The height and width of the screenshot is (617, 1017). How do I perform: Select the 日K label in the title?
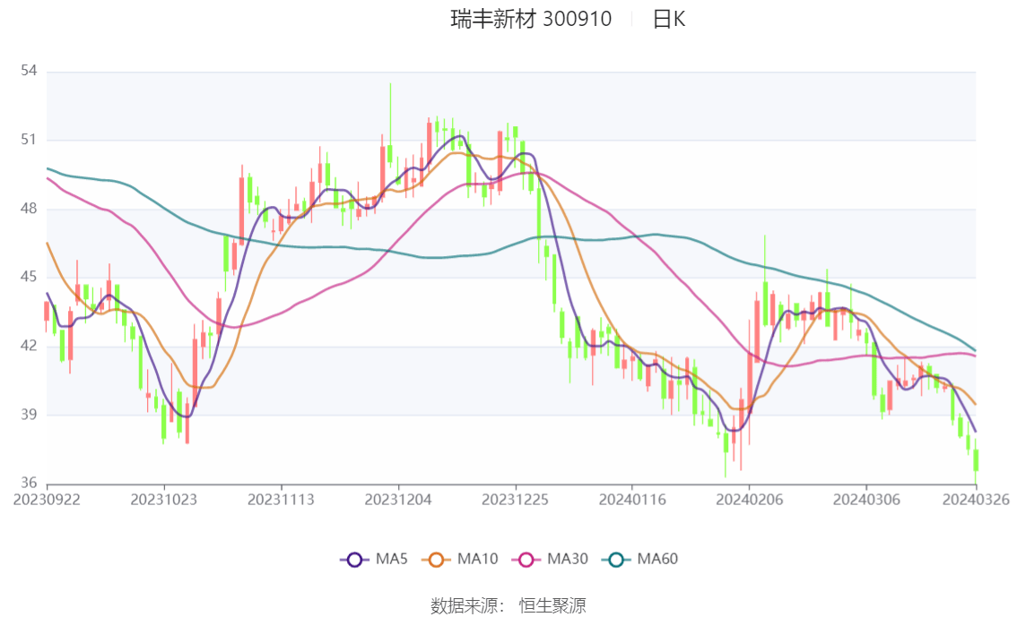coord(669,19)
